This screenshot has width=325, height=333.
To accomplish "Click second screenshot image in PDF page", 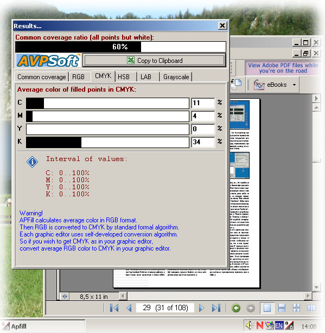I will [240, 165].
